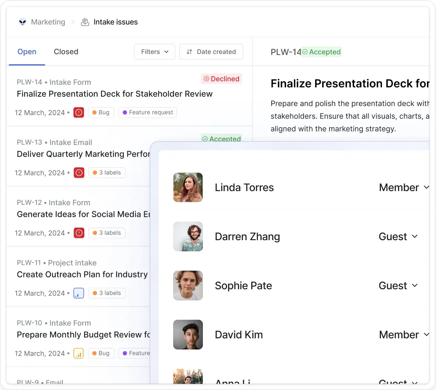Click the red urgent priority icon on PLW-13
Image resolution: width=437 pixels, height=390 pixels.
pyautogui.click(x=79, y=173)
